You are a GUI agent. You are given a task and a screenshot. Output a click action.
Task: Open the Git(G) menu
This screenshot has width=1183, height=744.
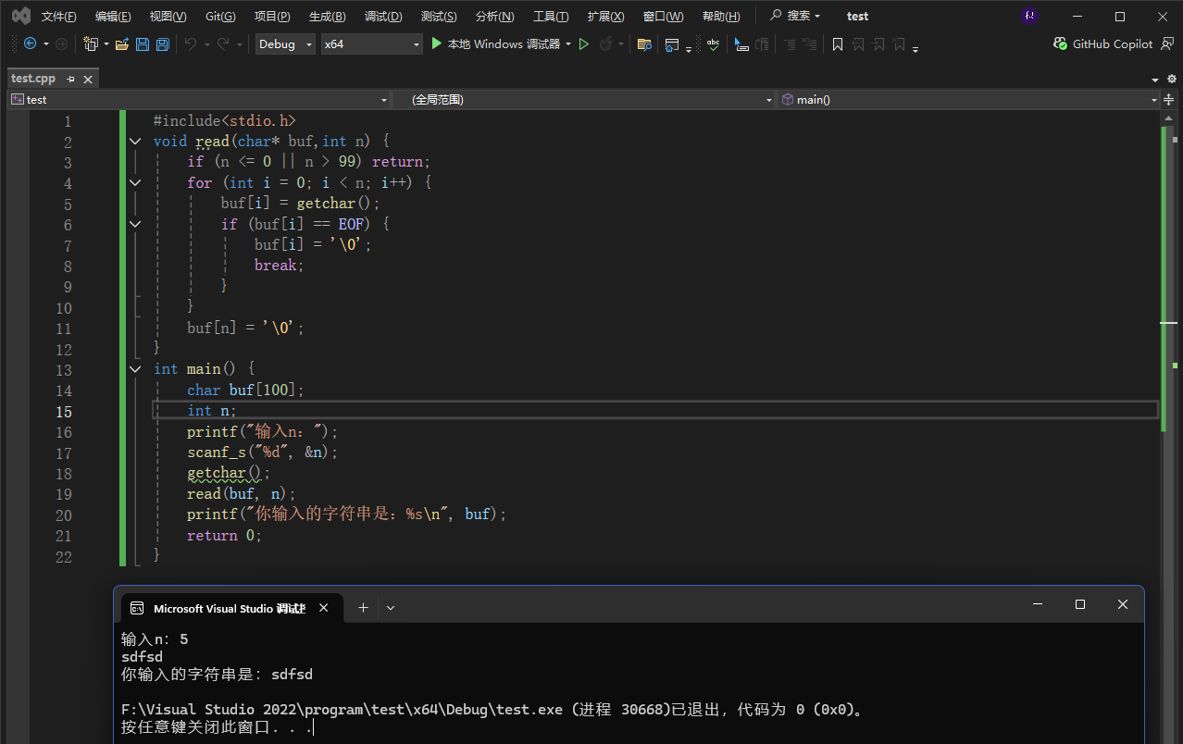tap(220, 17)
